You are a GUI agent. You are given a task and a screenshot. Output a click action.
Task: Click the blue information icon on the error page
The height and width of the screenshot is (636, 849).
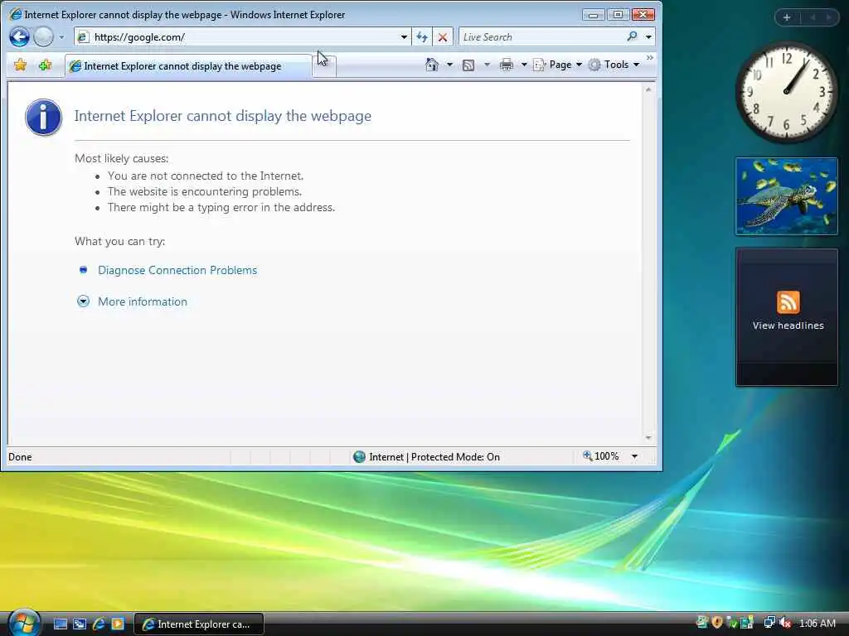(x=43, y=117)
